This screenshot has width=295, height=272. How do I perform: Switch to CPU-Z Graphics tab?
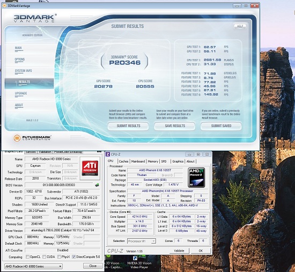pos(178,161)
